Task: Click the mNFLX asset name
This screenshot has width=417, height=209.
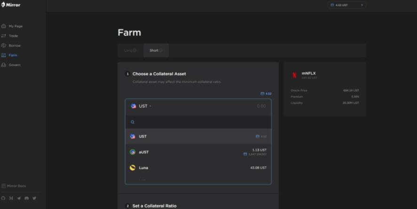Action: [x=308, y=73]
